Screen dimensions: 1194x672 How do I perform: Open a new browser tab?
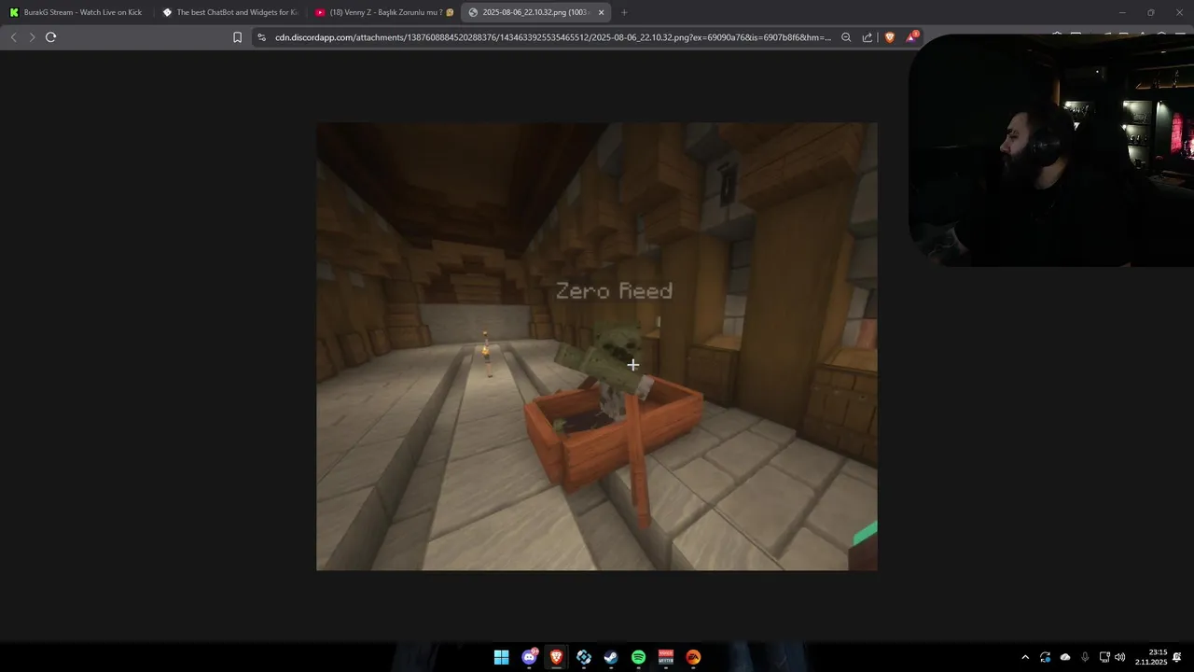624,12
